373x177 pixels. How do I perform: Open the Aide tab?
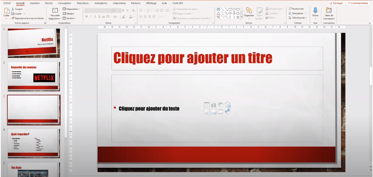164,3
